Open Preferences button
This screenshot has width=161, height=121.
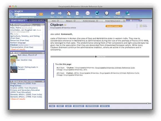pyautogui.click(x=92, y=106)
